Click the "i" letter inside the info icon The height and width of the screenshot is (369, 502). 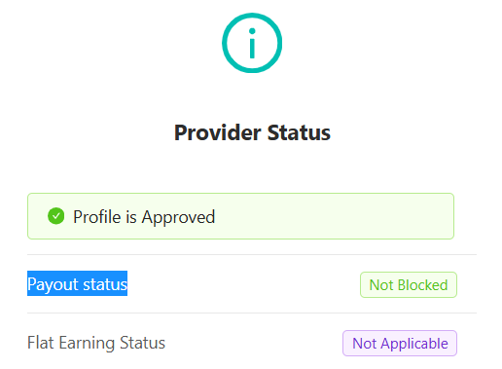tap(252, 43)
